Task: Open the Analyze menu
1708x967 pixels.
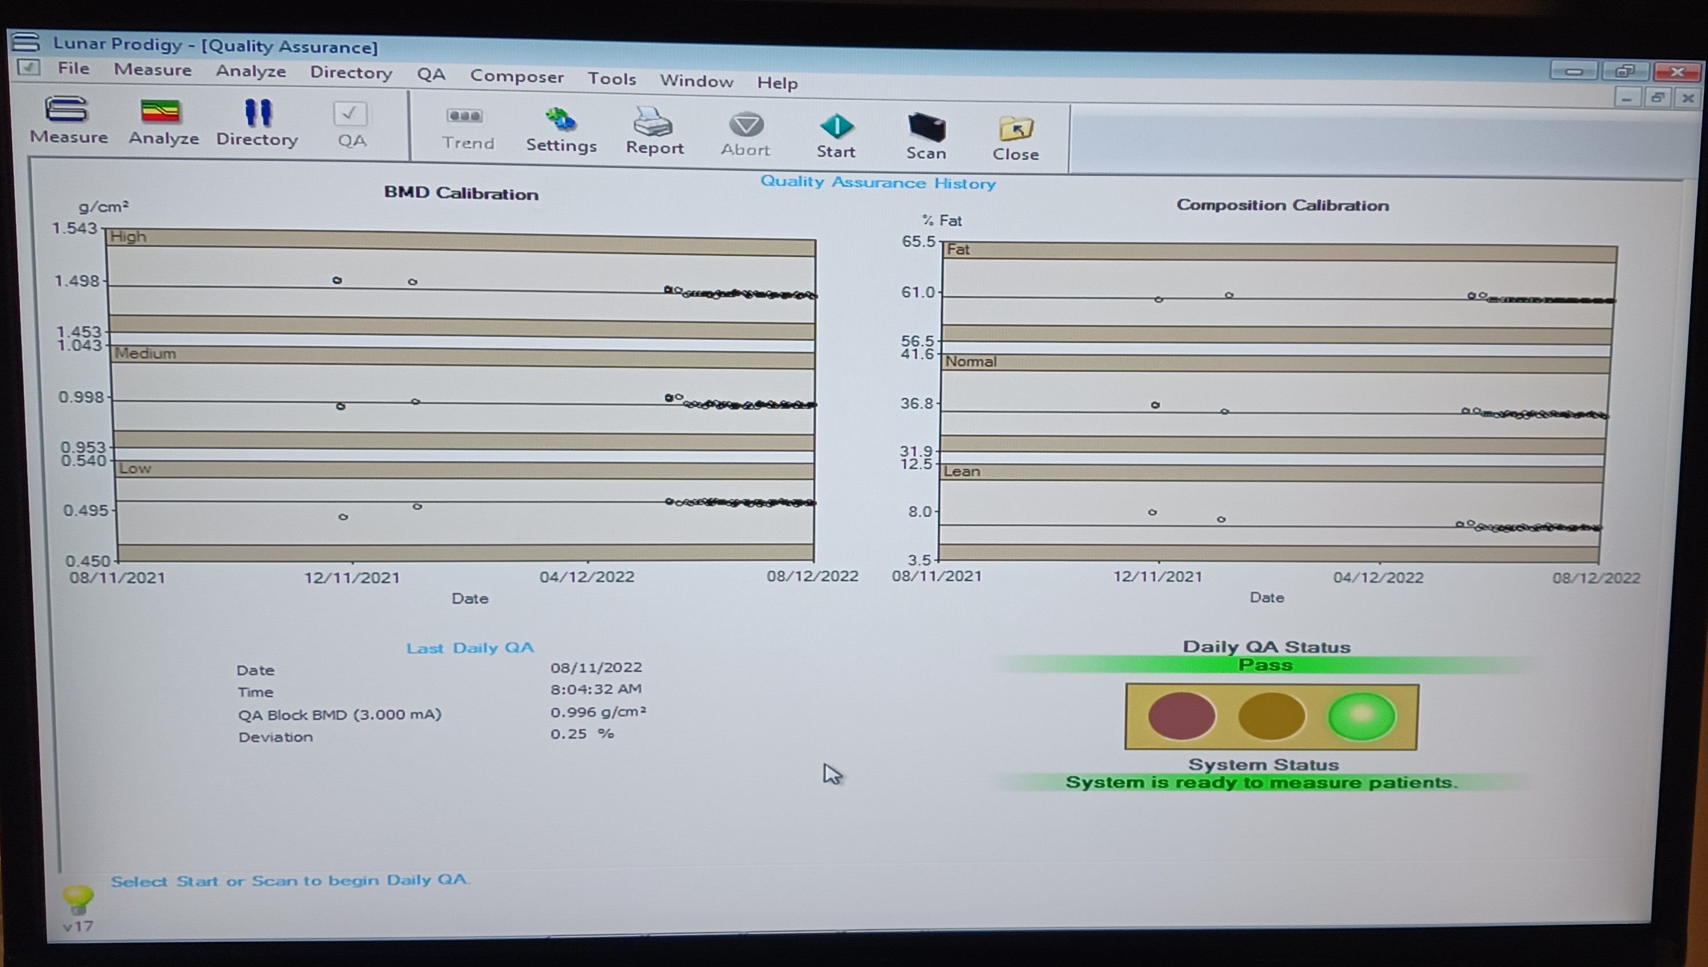Action: click(250, 71)
